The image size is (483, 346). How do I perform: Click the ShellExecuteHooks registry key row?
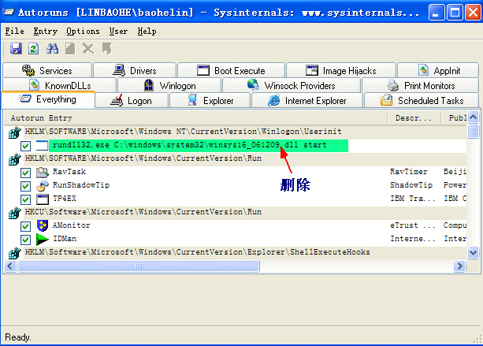click(236, 252)
